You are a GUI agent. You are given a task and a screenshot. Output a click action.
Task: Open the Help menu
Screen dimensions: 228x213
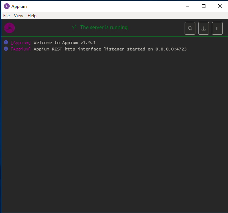32,16
